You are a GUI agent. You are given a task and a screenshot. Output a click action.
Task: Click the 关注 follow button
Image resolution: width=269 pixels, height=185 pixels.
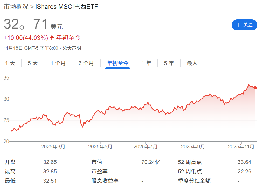pyautogui.click(x=244, y=25)
